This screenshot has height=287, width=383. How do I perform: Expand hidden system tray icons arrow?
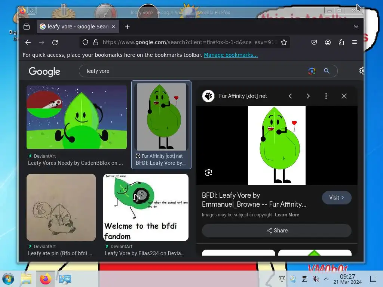(326, 278)
